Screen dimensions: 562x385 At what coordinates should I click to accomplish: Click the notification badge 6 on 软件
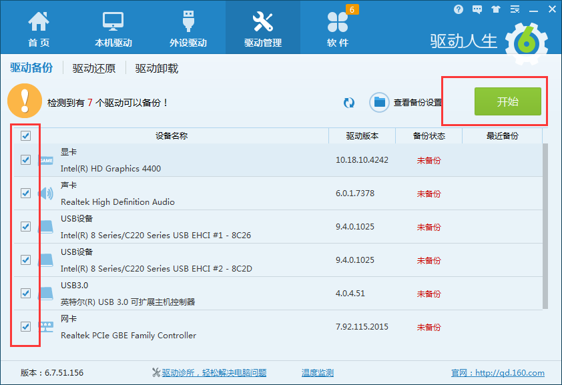[x=352, y=9]
